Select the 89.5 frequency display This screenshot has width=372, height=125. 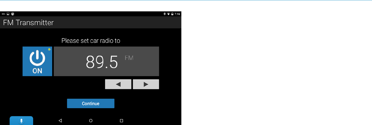point(102,62)
